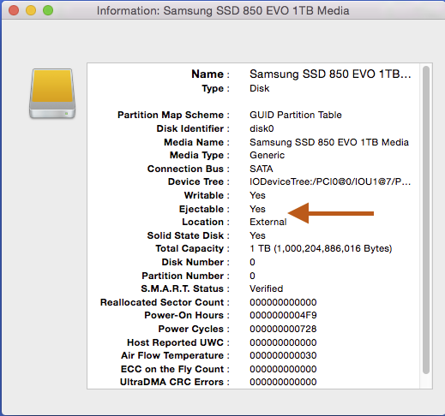Select the '0' value next to Partition Number
Viewport: 445px width, 416px height.
(252, 276)
